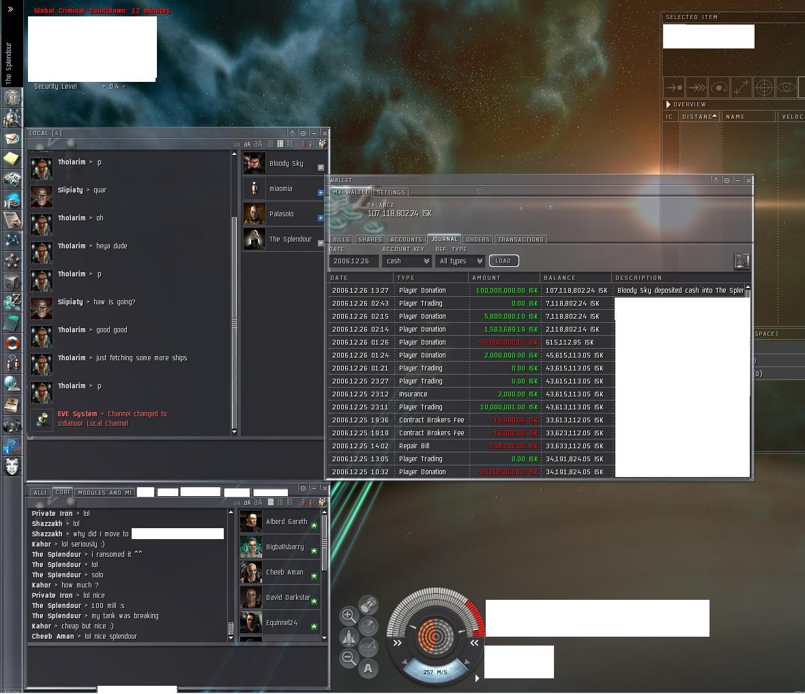Select Palasolo in Local member list
Image resolution: width=805 pixels, height=694 pixels.
click(x=282, y=214)
